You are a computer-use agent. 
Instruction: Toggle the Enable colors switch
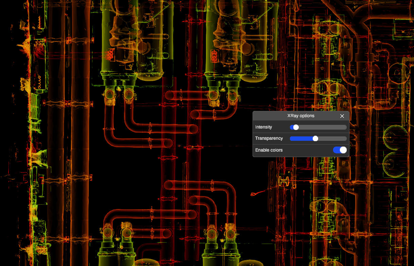[340, 150]
